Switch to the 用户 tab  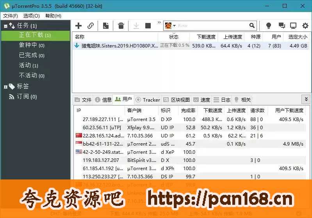(x=123, y=99)
